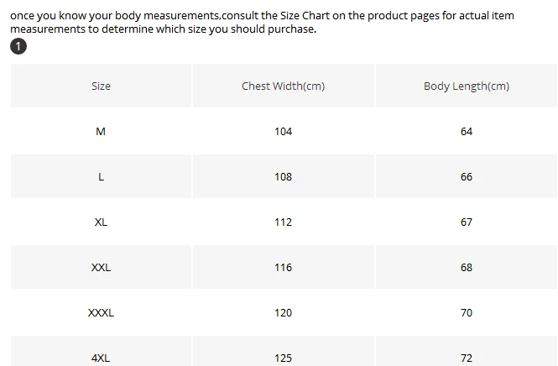Select the XXL size cell
This screenshot has height=366, width=558.
coord(101,268)
